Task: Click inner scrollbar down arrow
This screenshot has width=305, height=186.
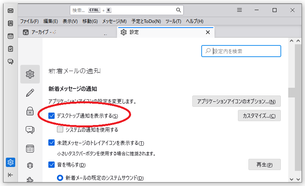Action: coord(291,179)
